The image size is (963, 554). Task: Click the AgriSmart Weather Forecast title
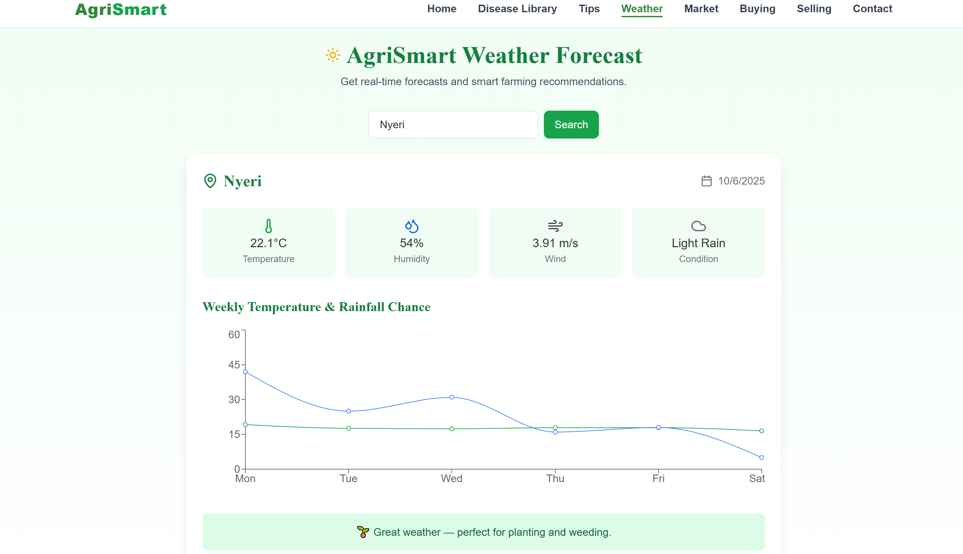pos(494,56)
